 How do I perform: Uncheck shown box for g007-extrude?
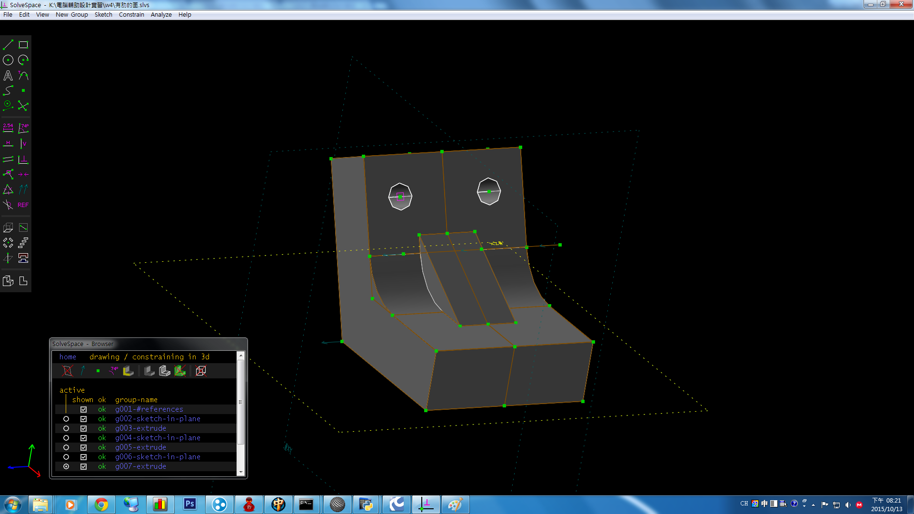pos(83,466)
